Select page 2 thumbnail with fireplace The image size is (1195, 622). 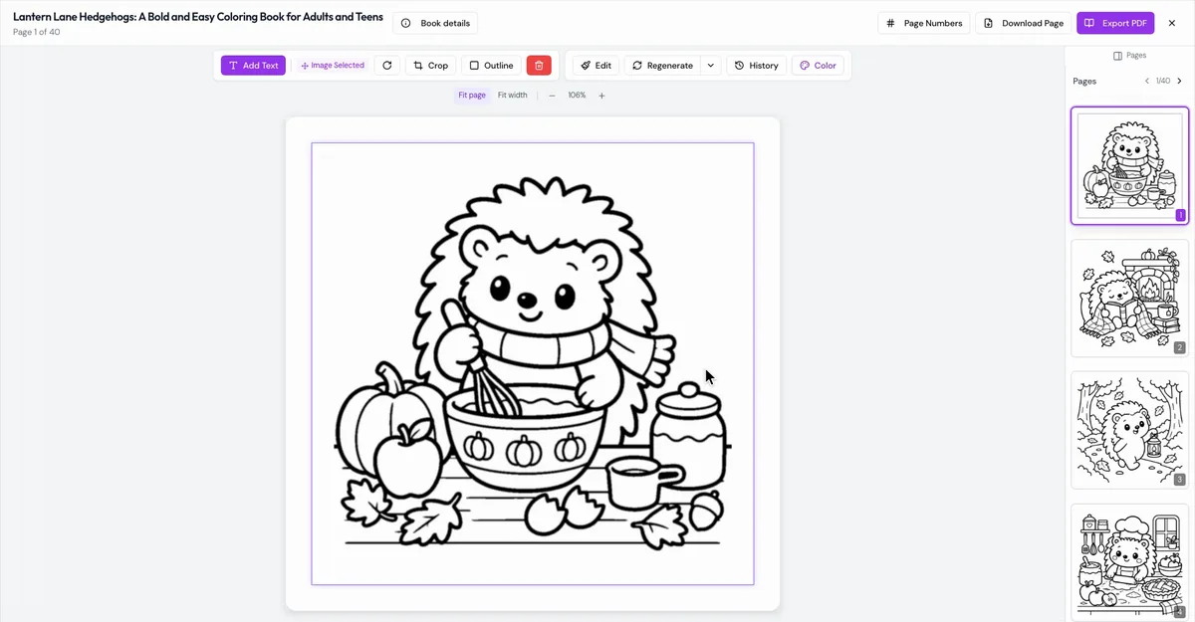tap(1129, 298)
